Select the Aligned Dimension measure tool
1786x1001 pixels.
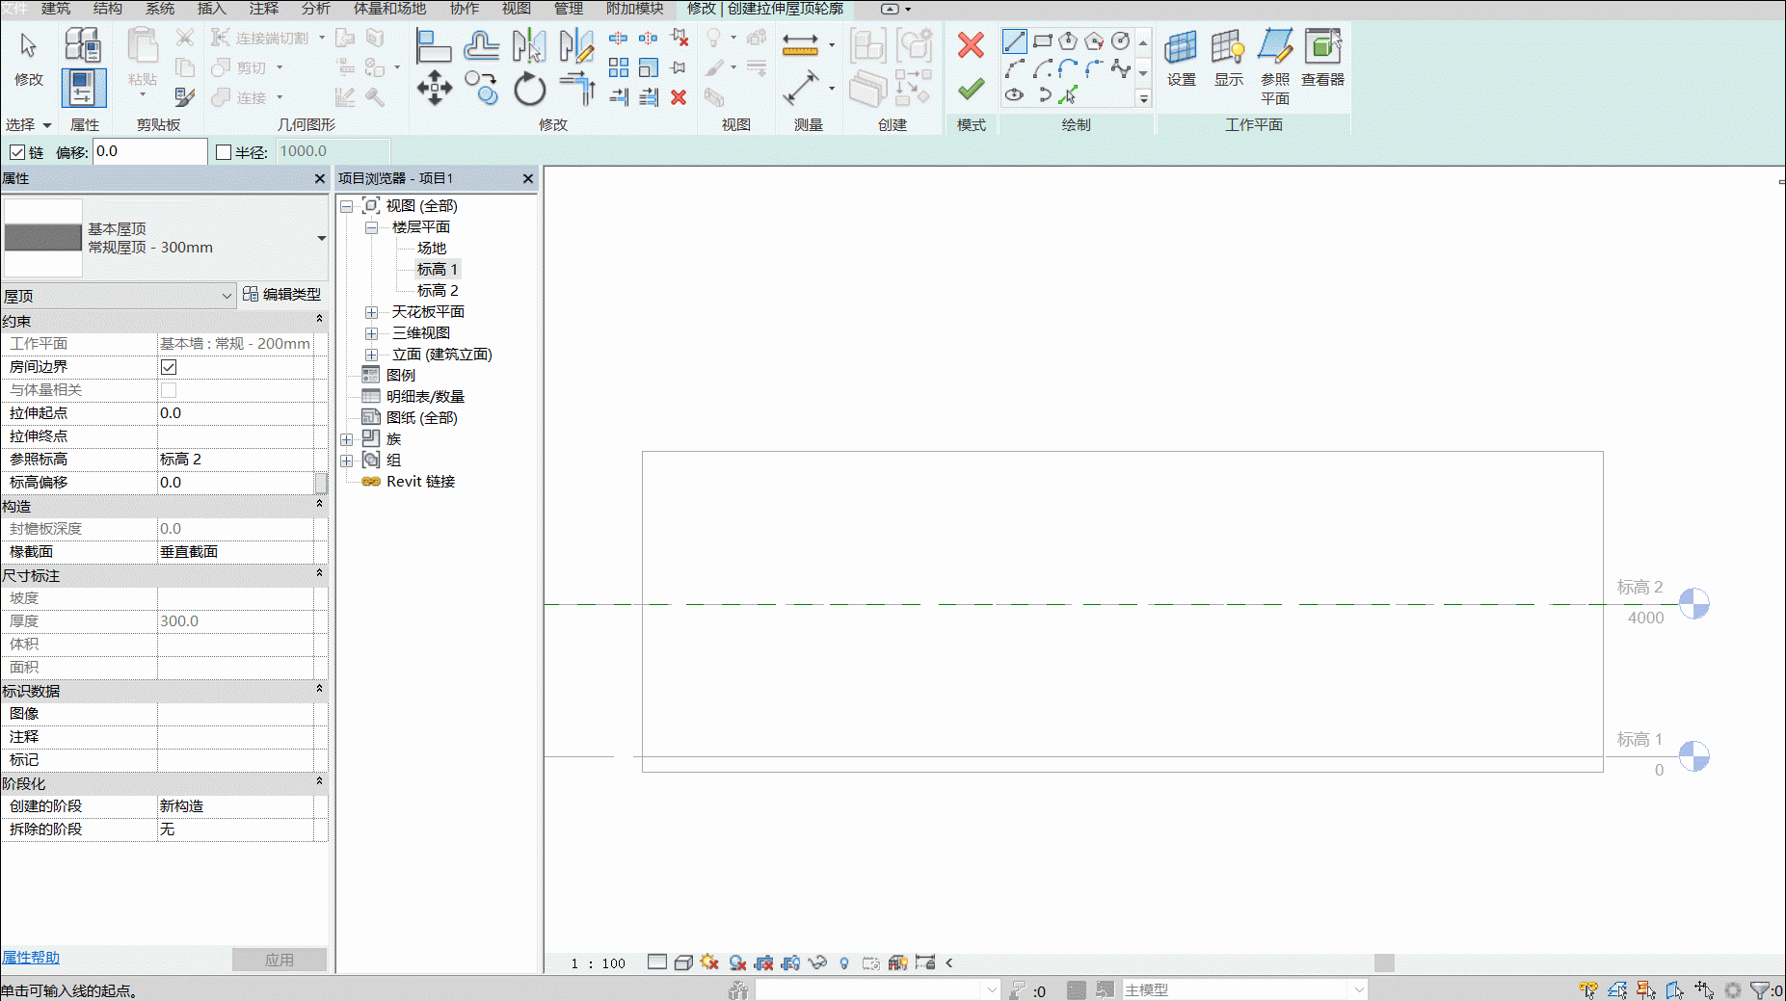(800, 44)
